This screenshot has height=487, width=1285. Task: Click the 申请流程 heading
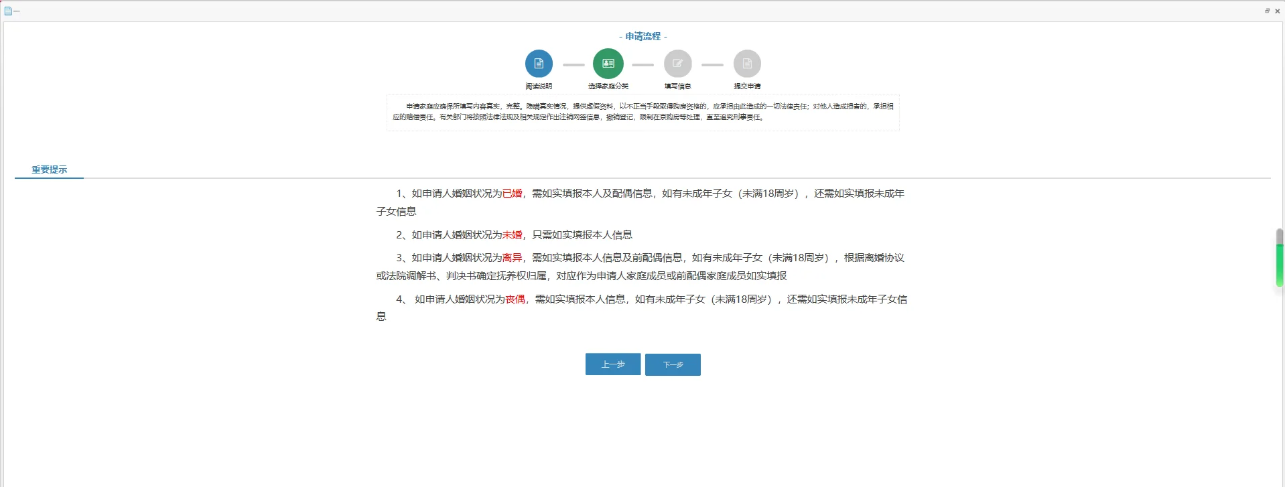[643, 36]
